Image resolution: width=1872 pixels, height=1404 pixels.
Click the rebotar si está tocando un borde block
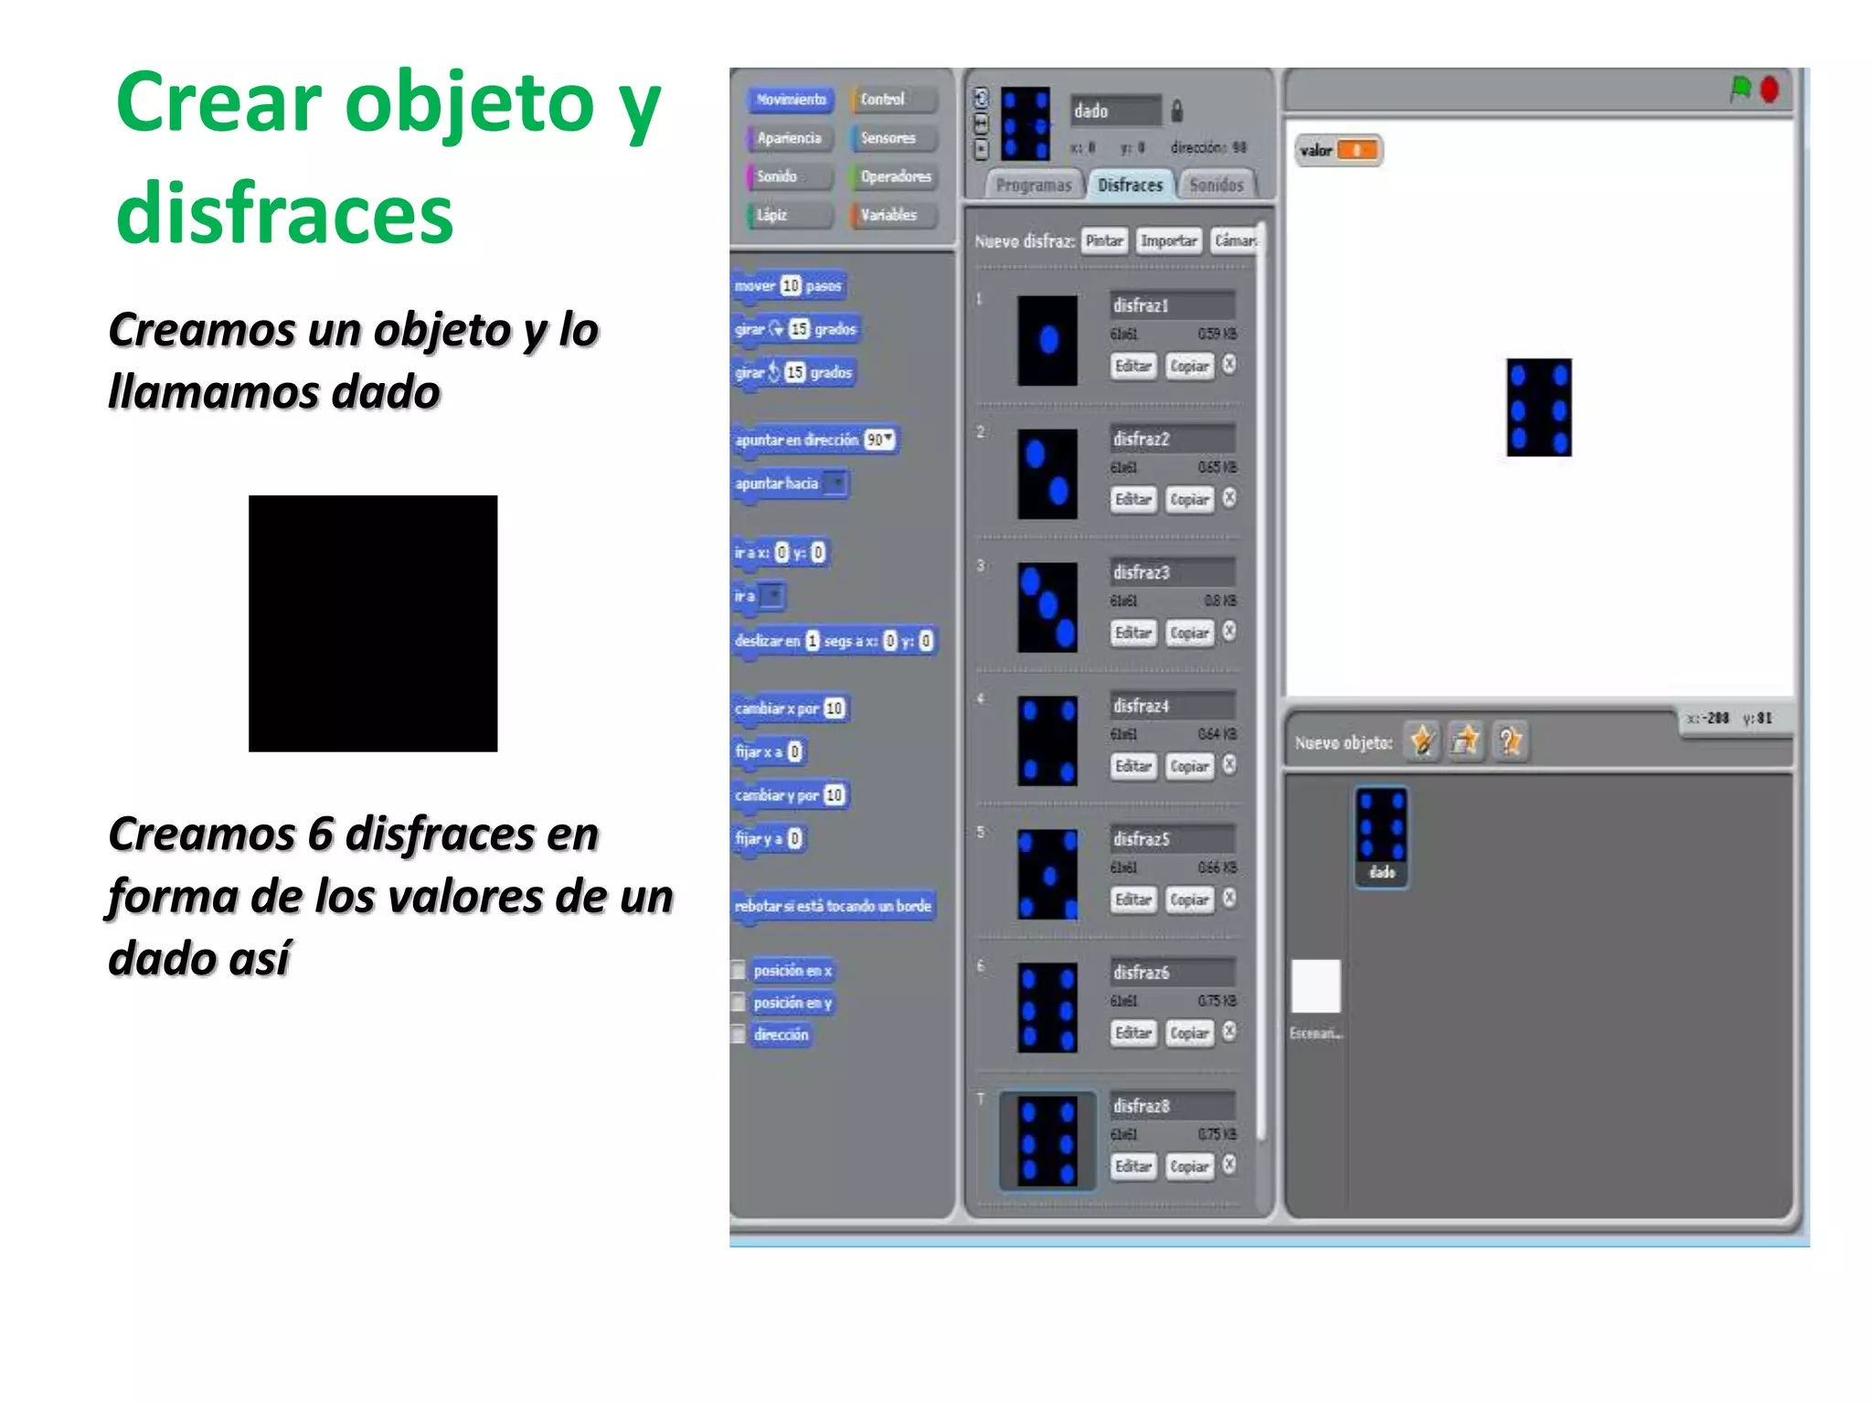(x=833, y=906)
